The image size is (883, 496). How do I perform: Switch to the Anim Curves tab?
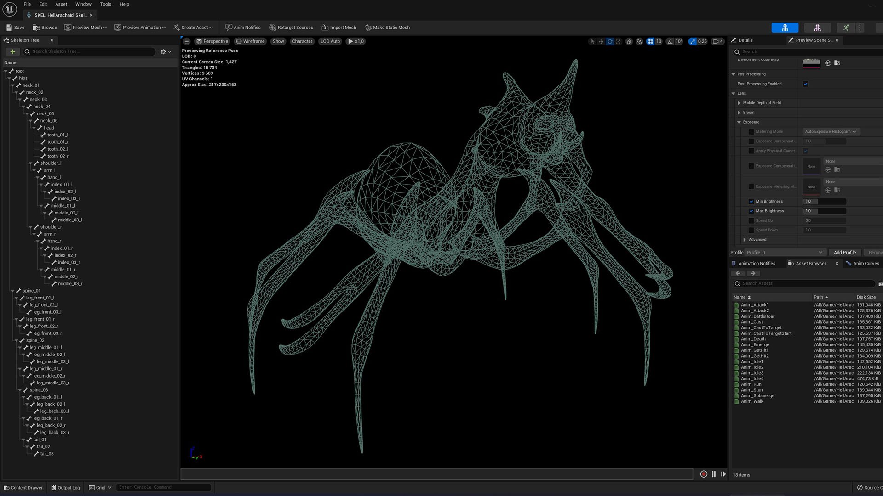pyautogui.click(x=863, y=264)
